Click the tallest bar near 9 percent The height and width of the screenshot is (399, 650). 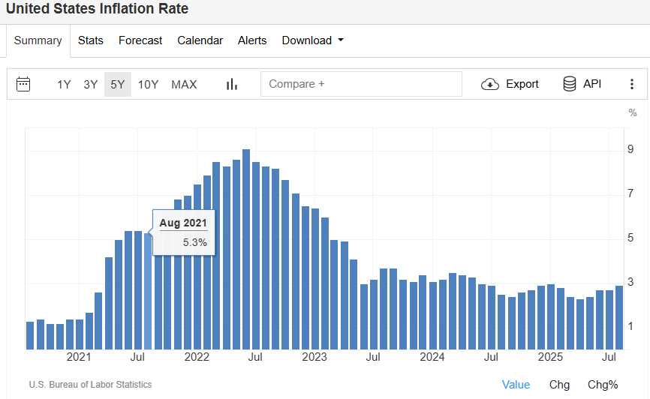point(246,247)
